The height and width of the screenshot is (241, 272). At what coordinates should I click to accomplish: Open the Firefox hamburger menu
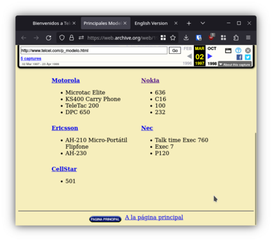click(x=248, y=38)
